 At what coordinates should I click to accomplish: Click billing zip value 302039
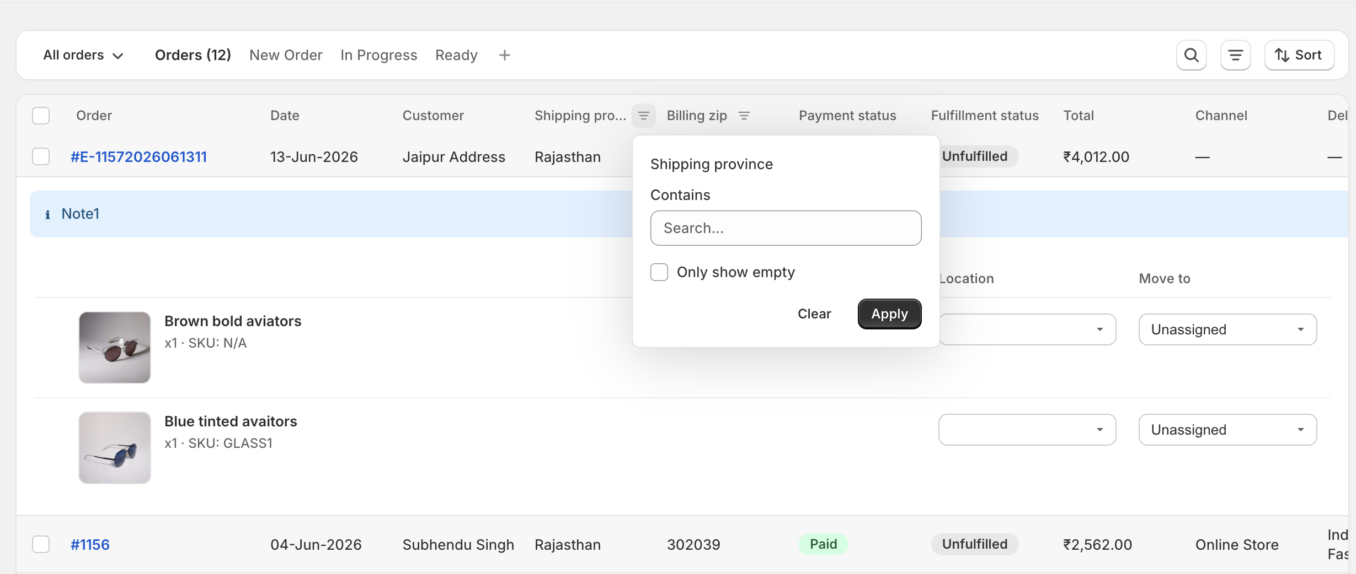(x=693, y=545)
